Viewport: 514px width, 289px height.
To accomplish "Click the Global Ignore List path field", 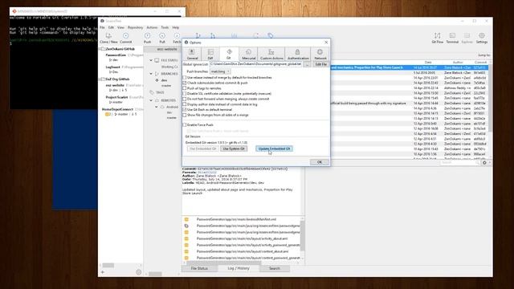I will click(255, 64).
